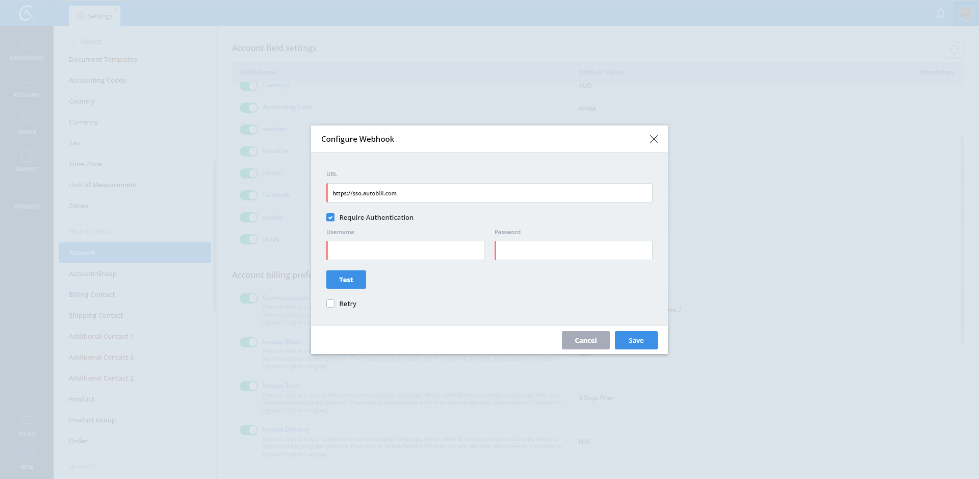Enable the Retry checkbox
This screenshot has height=479, width=979.
coord(330,304)
